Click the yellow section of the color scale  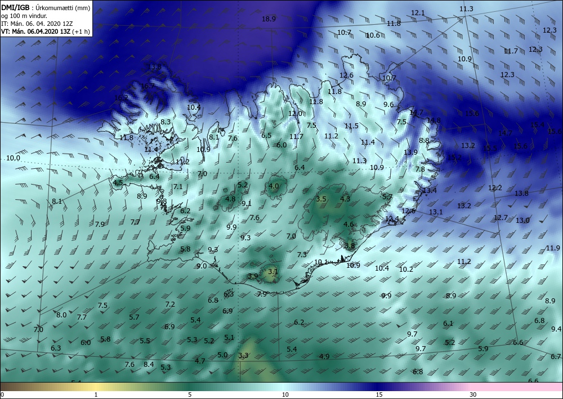95,387
